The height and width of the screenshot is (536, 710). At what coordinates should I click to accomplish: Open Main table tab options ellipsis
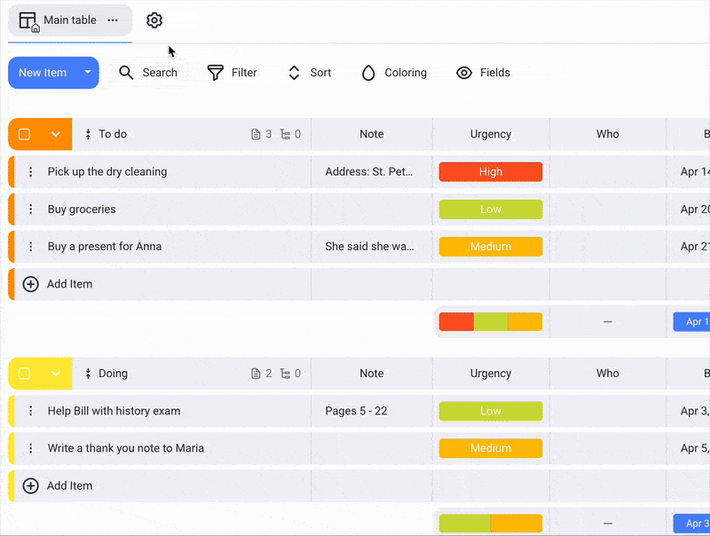(x=112, y=20)
